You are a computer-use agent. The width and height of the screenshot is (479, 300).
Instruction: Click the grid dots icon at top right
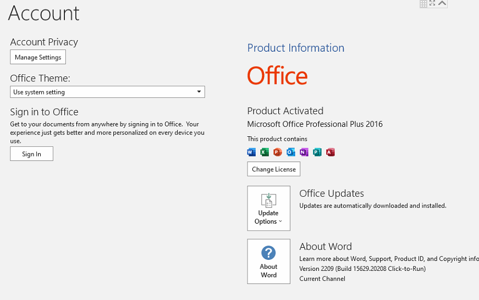point(423,4)
